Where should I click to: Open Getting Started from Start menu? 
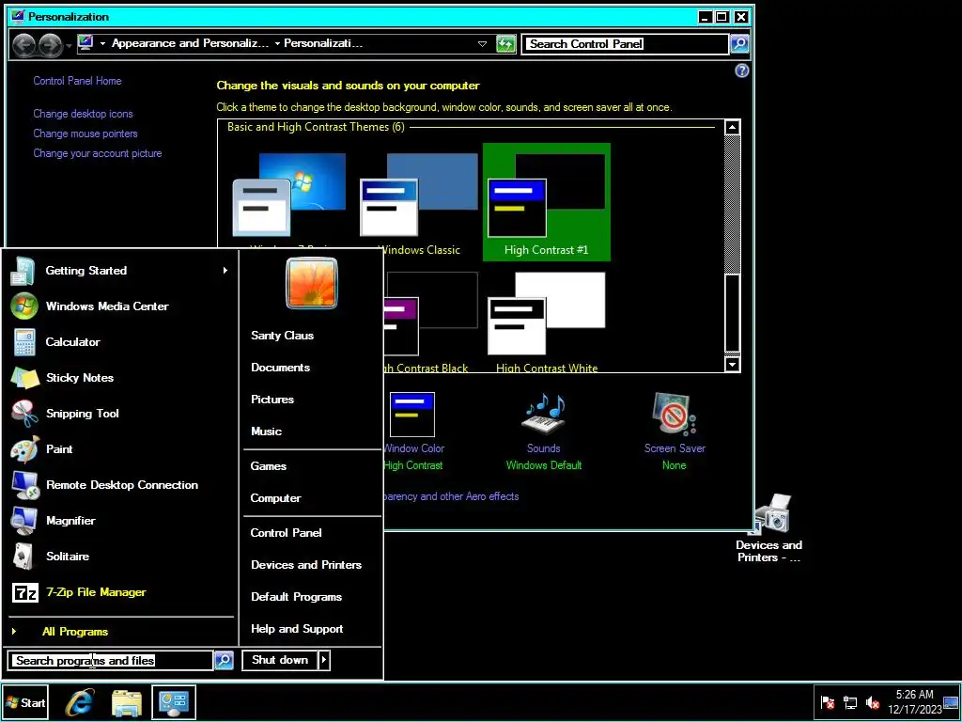(x=119, y=271)
